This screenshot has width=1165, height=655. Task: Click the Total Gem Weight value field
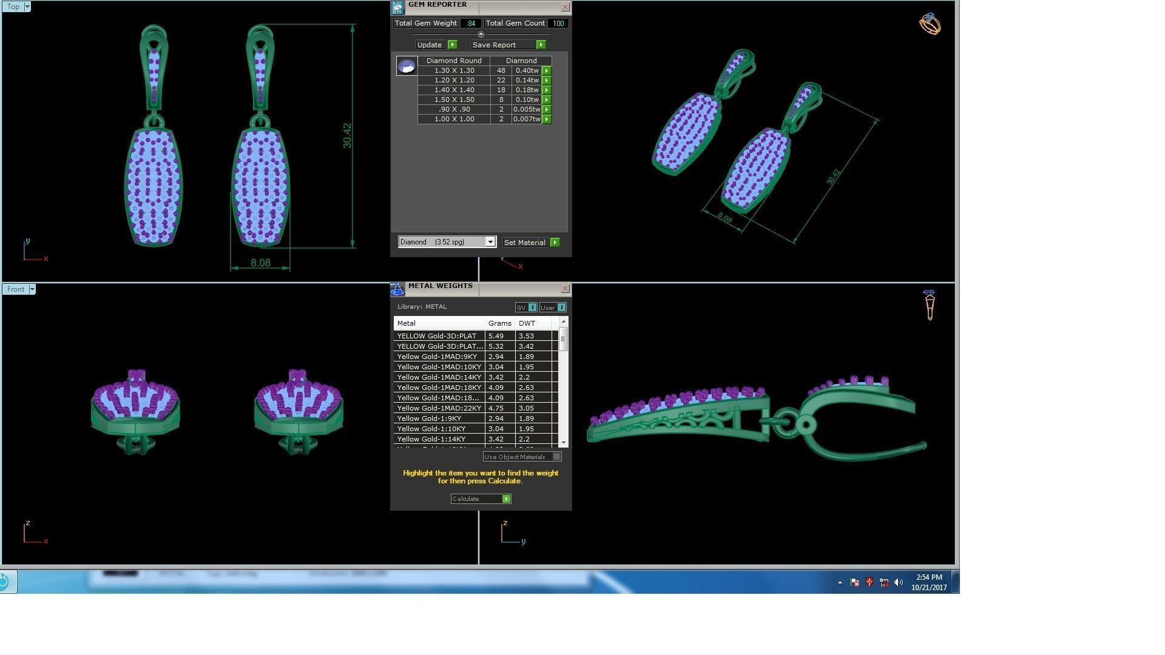coord(471,24)
